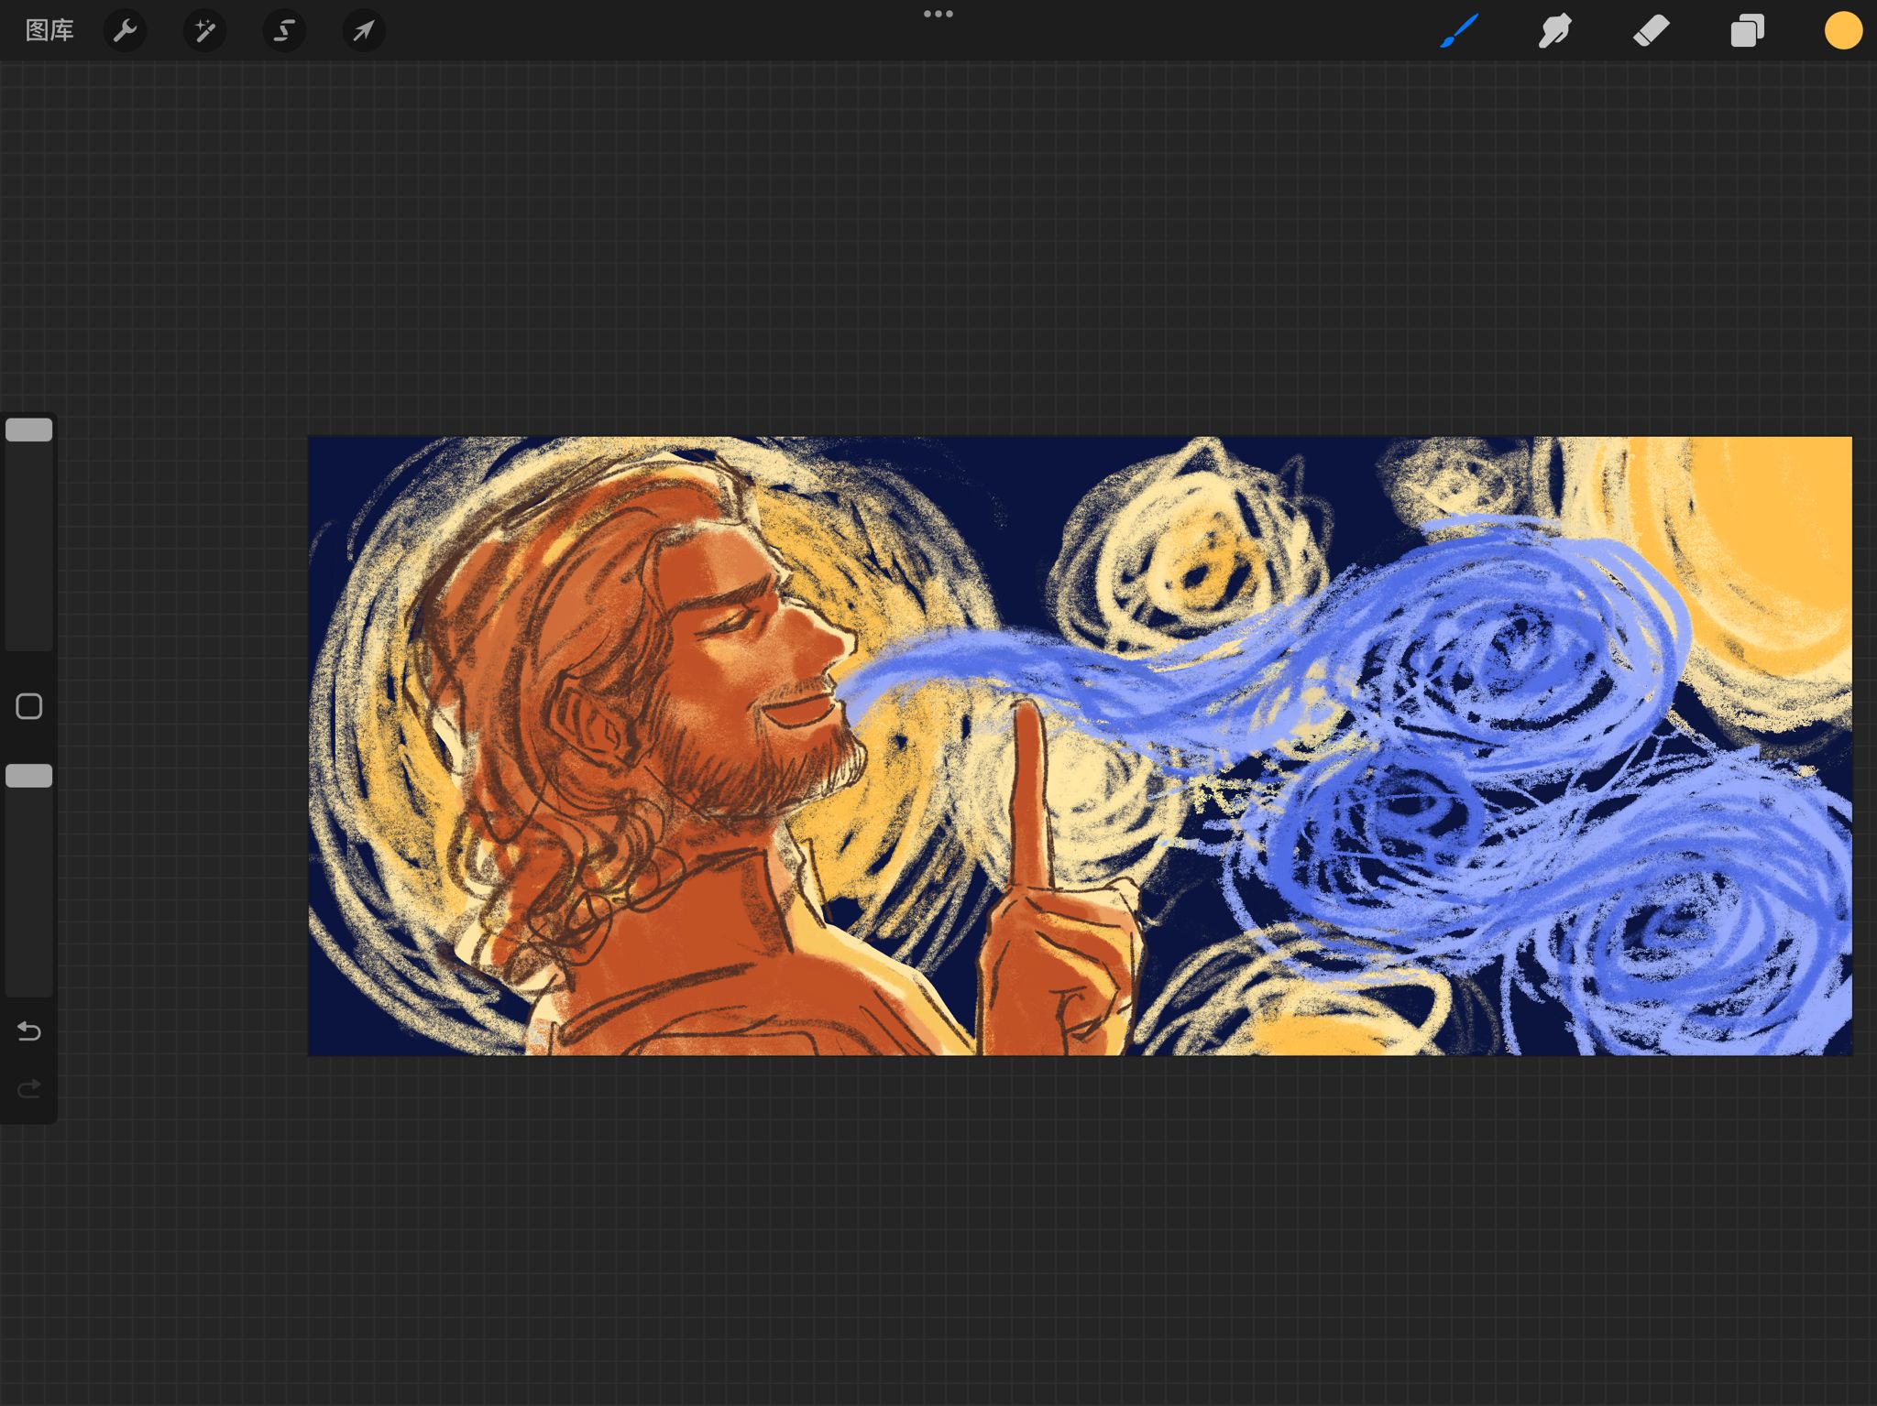The width and height of the screenshot is (1877, 1406).
Task: Undo the last stroke
Action: tap(29, 1031)
